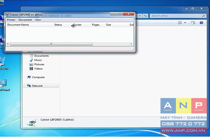The image size is (210, 137).
Task: Refresh the Explorer address bar
Action: (x=145, y=16)
